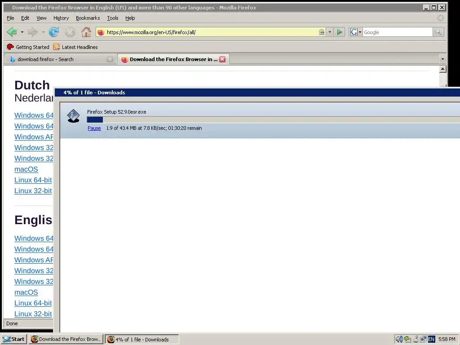Click the grayed Forward arrow button

(x=32, y=32)
